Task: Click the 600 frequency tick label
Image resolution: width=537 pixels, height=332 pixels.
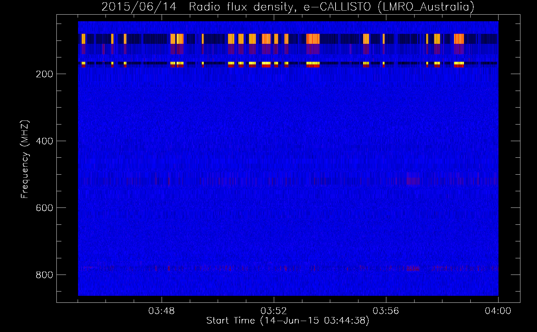Action: coord(44,208)
